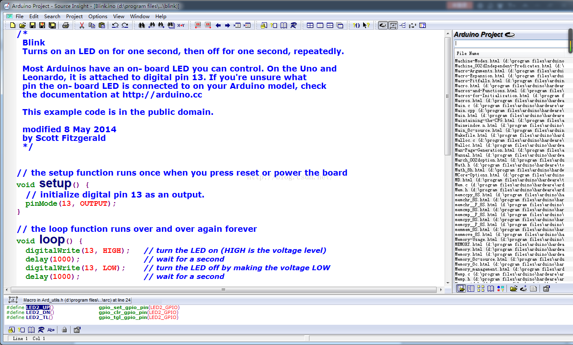Toggle the Project Window panel button
573x345 pixels.
pos(383,25)
